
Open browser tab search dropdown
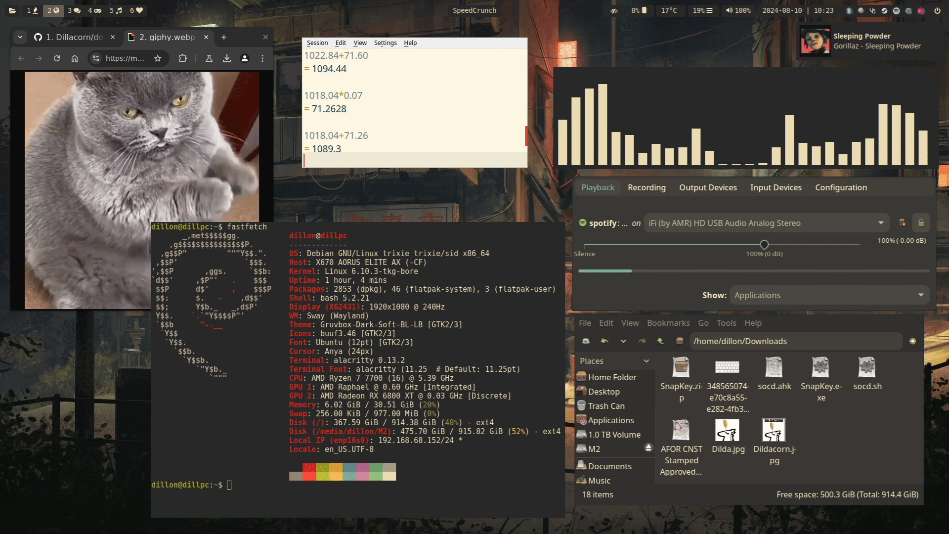(x=20, y=37)
